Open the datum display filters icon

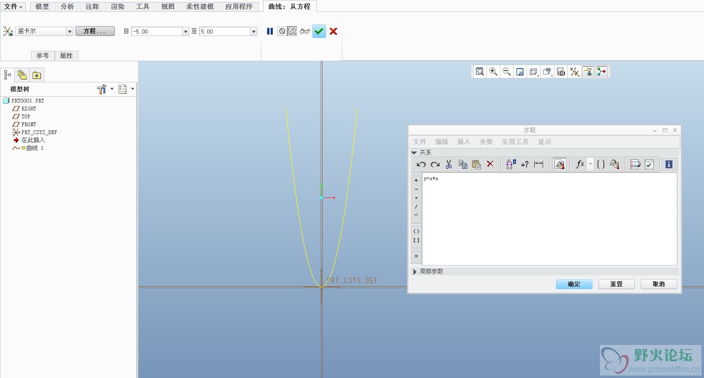pos(574,72)
